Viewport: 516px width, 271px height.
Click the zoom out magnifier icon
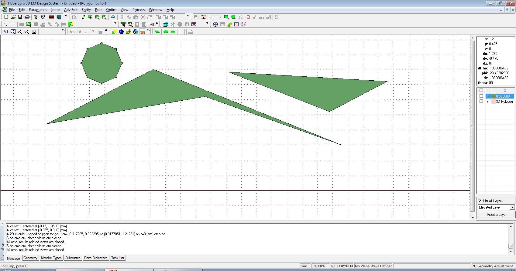[27, 32]
